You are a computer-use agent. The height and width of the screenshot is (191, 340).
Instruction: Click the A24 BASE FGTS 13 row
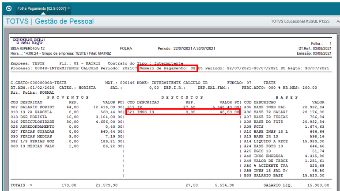pos(284,146)
